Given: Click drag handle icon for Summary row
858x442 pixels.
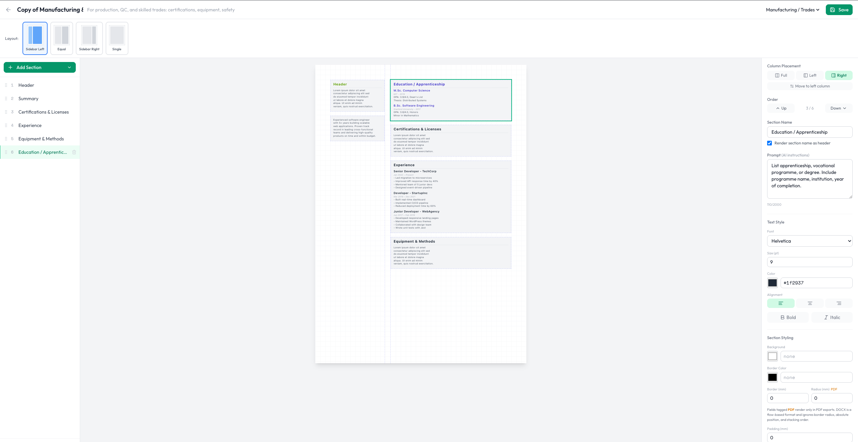Looking at the screenshot, I should pyautogui.click(x=6, y=99).
